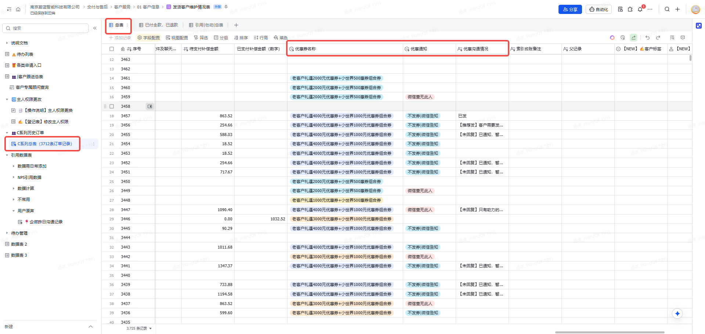Expand the 说明文档 tree node
The width and height of the screenshot is (705, 334).
click(x=7, y=43)
